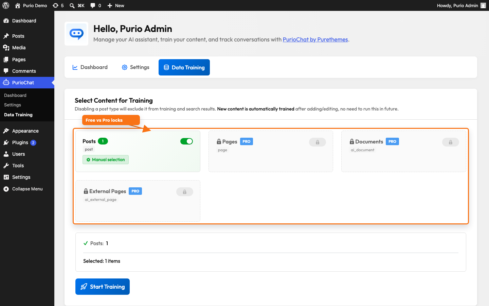489x306 pixels.
Task: Click the locked Pages toggle
Action: click(x=318, y=142)
